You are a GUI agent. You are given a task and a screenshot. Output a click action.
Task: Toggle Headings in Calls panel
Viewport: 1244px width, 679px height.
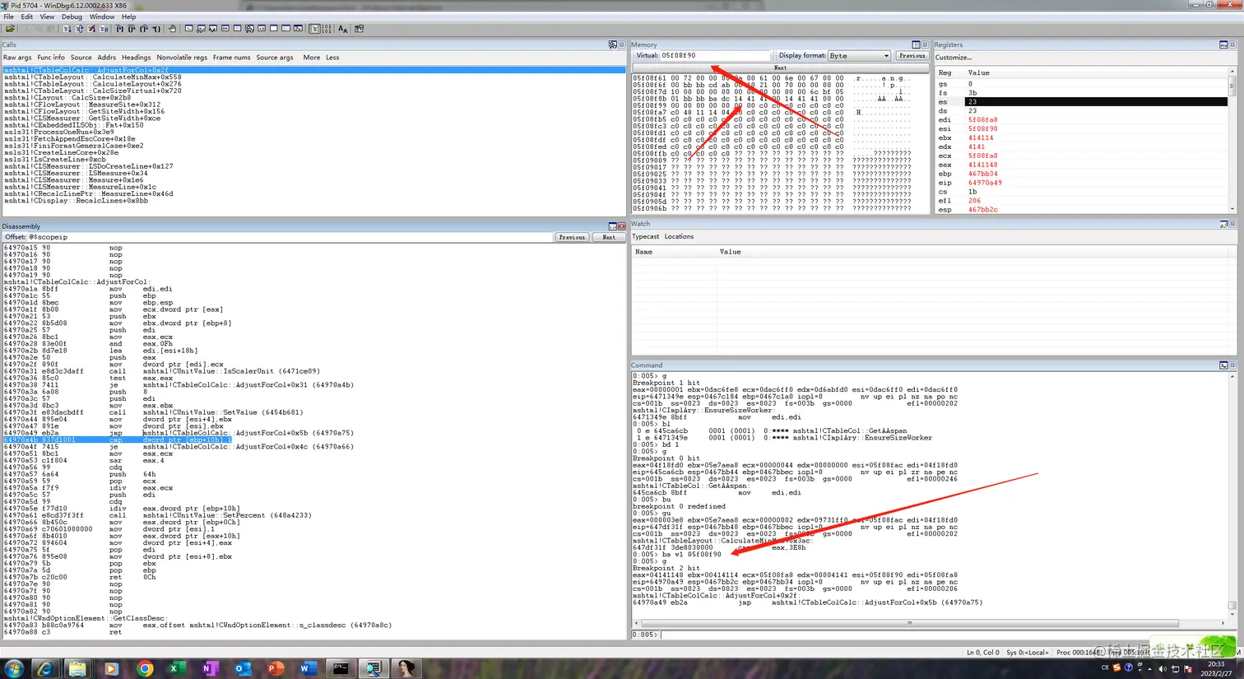click(x=137, y=58)
